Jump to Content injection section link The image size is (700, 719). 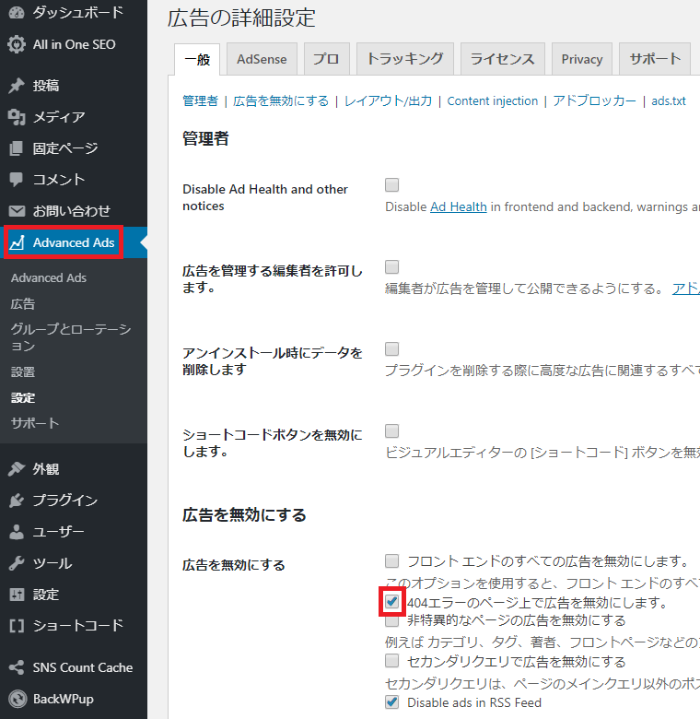pos(493,100)
